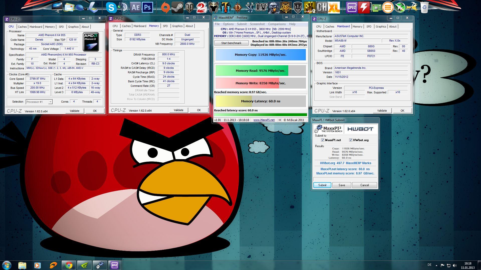This screenshot has width=481, height=270.
Task: Switch to CPU-Z taskbar button
Action: (115, 265)
